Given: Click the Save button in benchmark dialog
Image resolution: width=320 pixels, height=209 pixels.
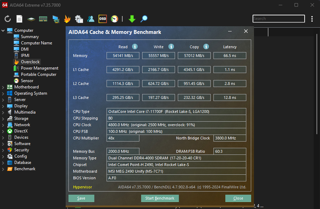Looking at the screenshot, I should pyautogui.click(x=81, y=198).
